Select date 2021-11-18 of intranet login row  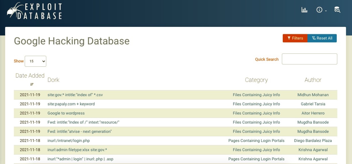(x=30, y=141)
